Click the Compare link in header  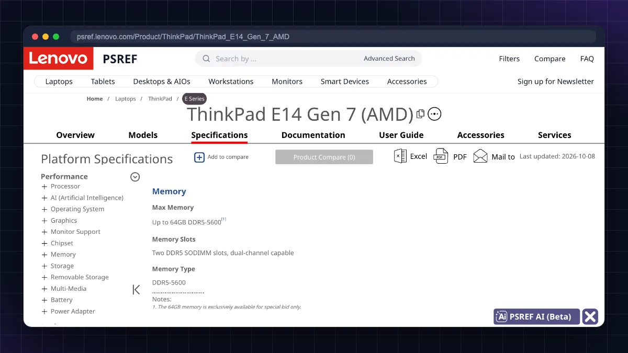[x=550, y=59]
